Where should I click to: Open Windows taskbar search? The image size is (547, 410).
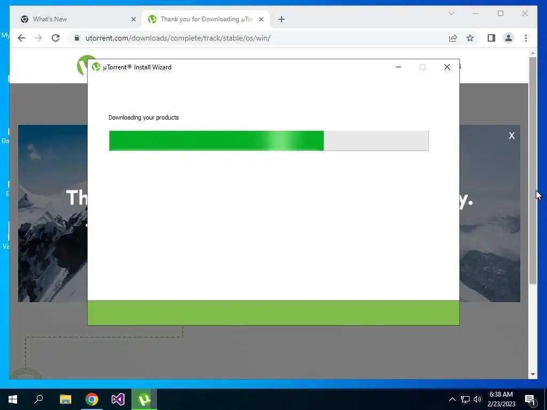38,399
